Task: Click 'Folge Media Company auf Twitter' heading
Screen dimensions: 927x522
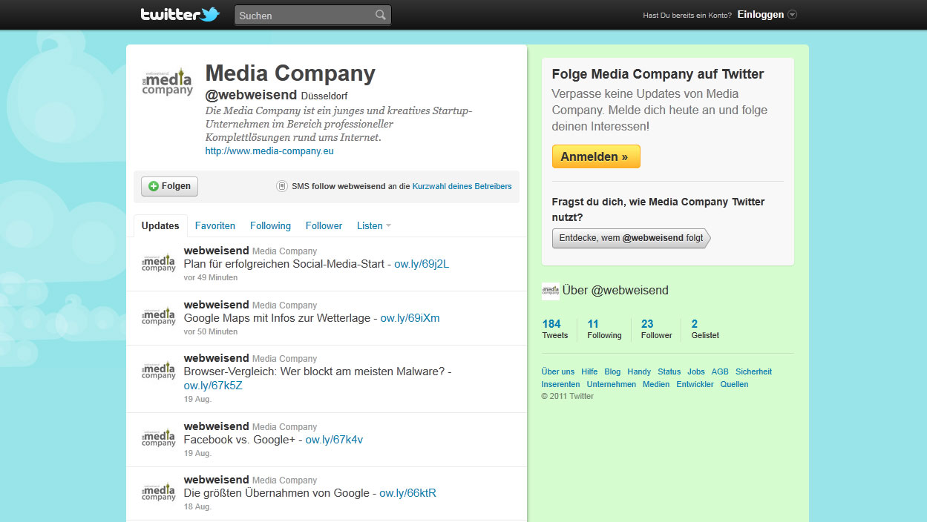Action: coord(658,74)
